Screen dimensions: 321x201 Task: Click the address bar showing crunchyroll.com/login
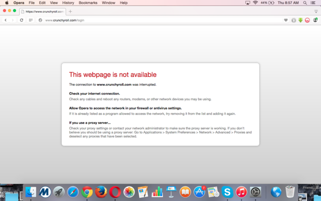click(x=150, y=20)
